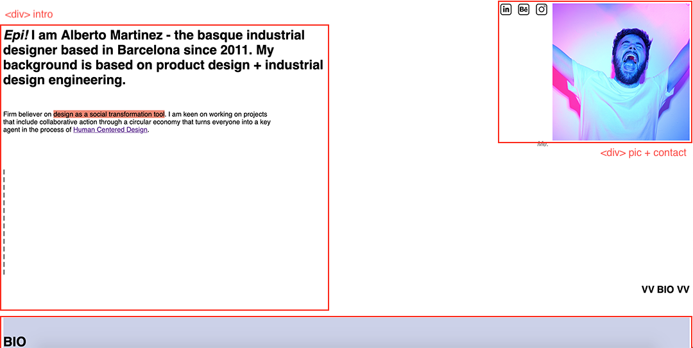Follow the Human Centered Design link
693x348 pixels.
click(110, 130)
